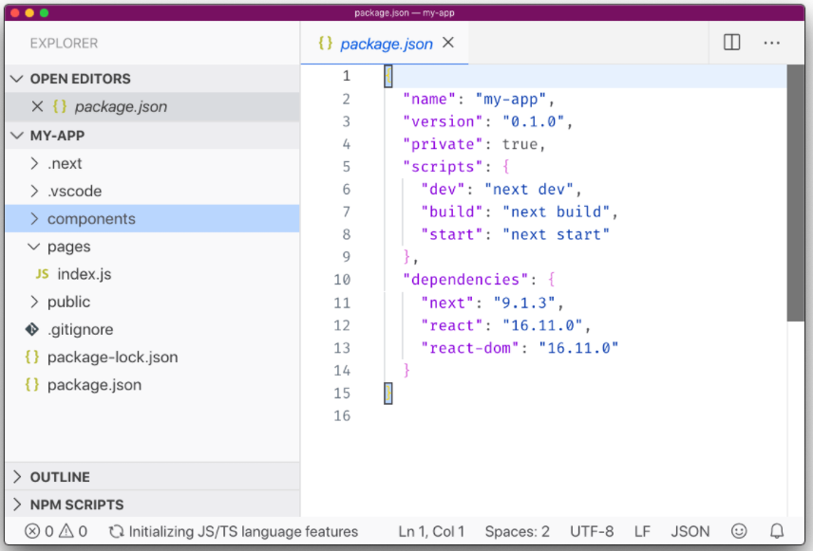Screen dimensions: 813x551
Task: Click the "version" key on line 3
Action: point(444,121)
